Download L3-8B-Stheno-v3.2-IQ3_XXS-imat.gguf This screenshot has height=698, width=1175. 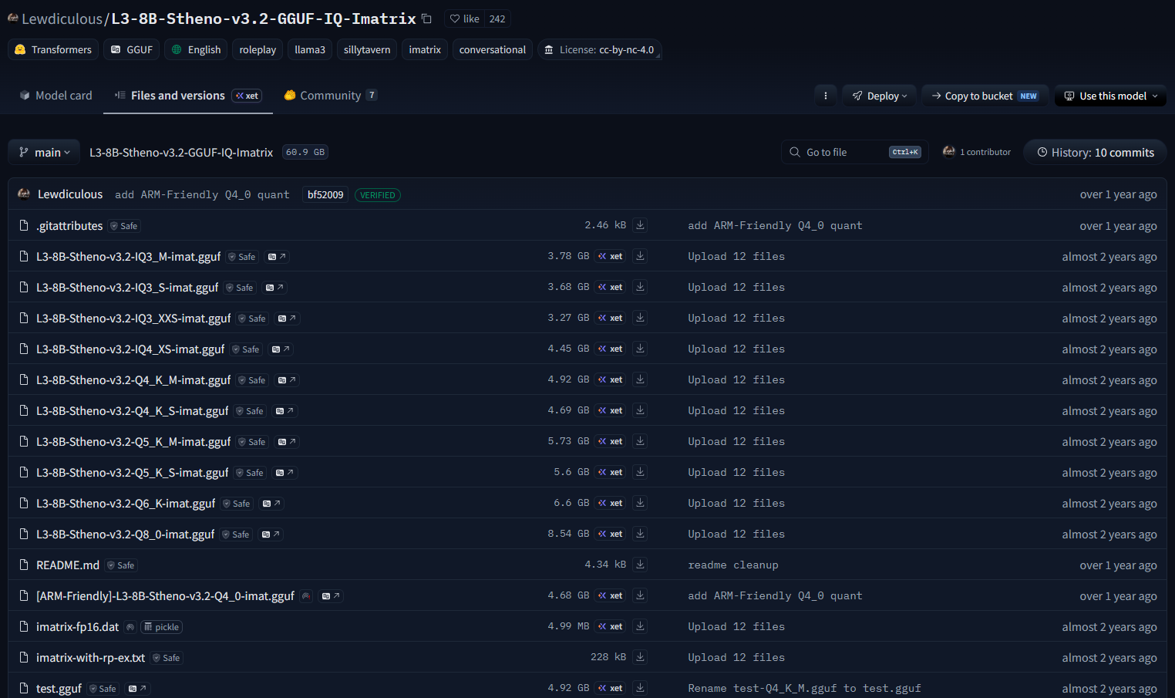tap(640, 318)
